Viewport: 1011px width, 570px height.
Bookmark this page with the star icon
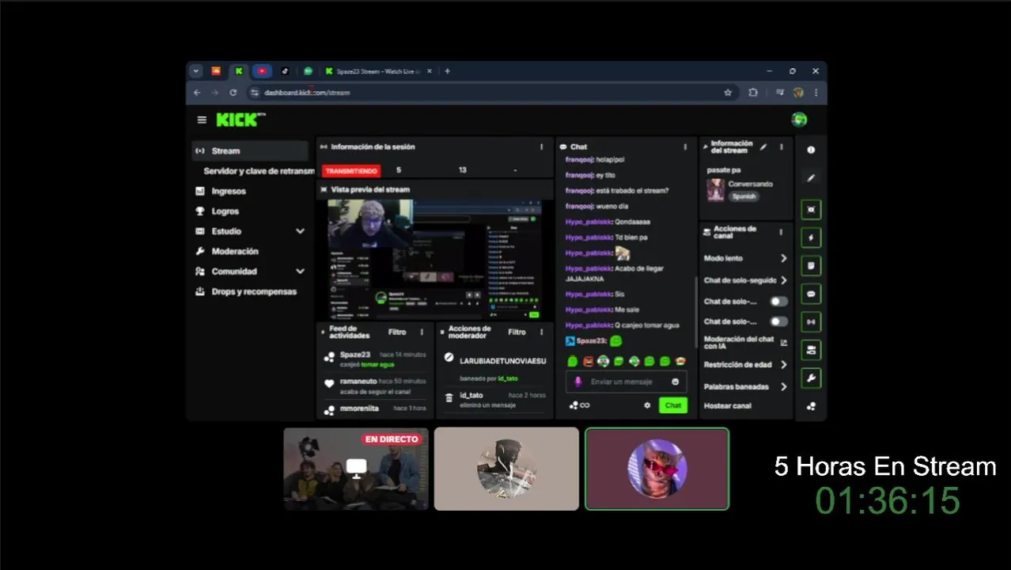coord(728,93)
